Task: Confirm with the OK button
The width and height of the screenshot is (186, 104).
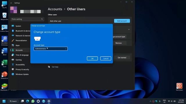Action: coord(92,58)
